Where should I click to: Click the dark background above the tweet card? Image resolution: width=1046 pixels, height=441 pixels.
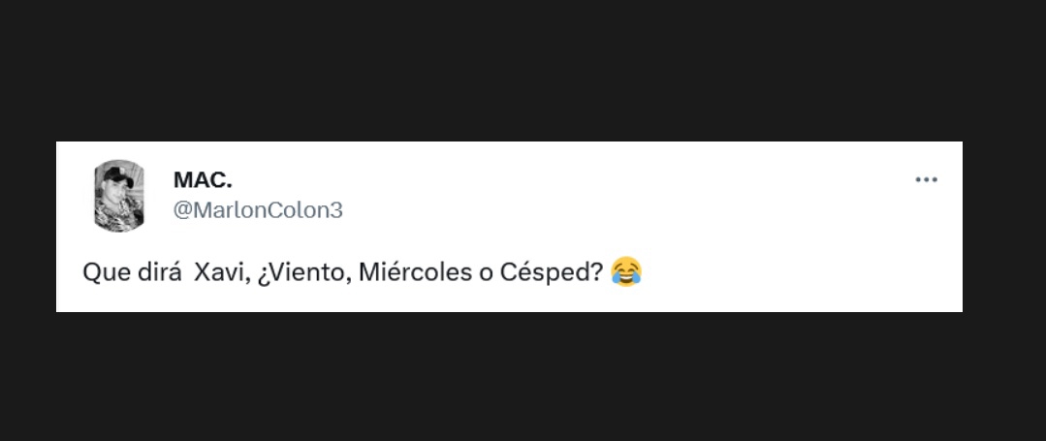[523, 70]
